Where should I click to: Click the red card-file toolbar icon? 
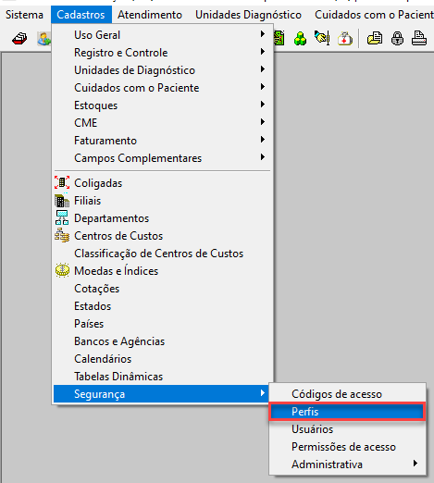click(19, 39)
